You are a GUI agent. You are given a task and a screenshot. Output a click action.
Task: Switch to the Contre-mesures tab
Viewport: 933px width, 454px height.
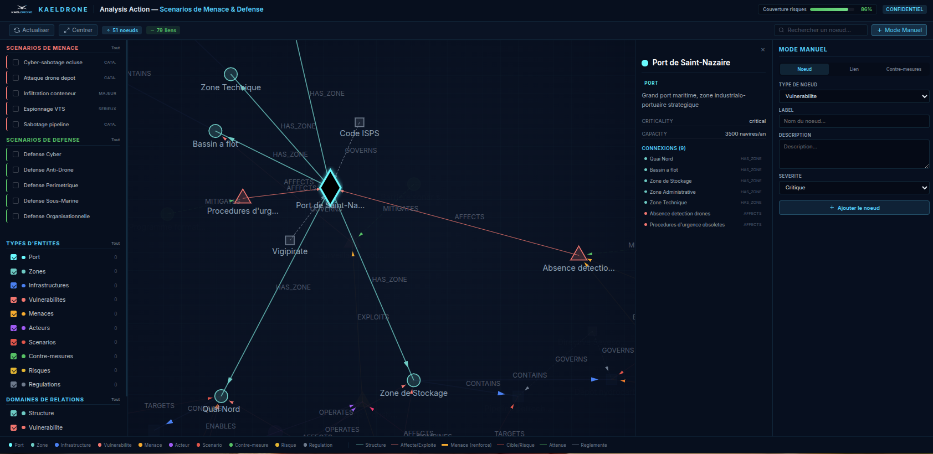(904, 69)
